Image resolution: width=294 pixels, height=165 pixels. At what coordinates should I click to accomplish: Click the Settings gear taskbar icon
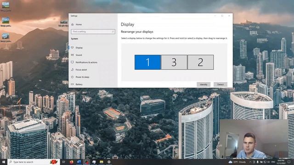point(109,162)
